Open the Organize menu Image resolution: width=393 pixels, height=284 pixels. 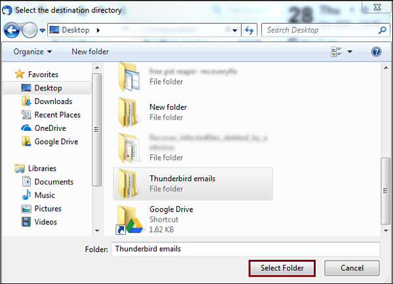[x=33, y=52]
